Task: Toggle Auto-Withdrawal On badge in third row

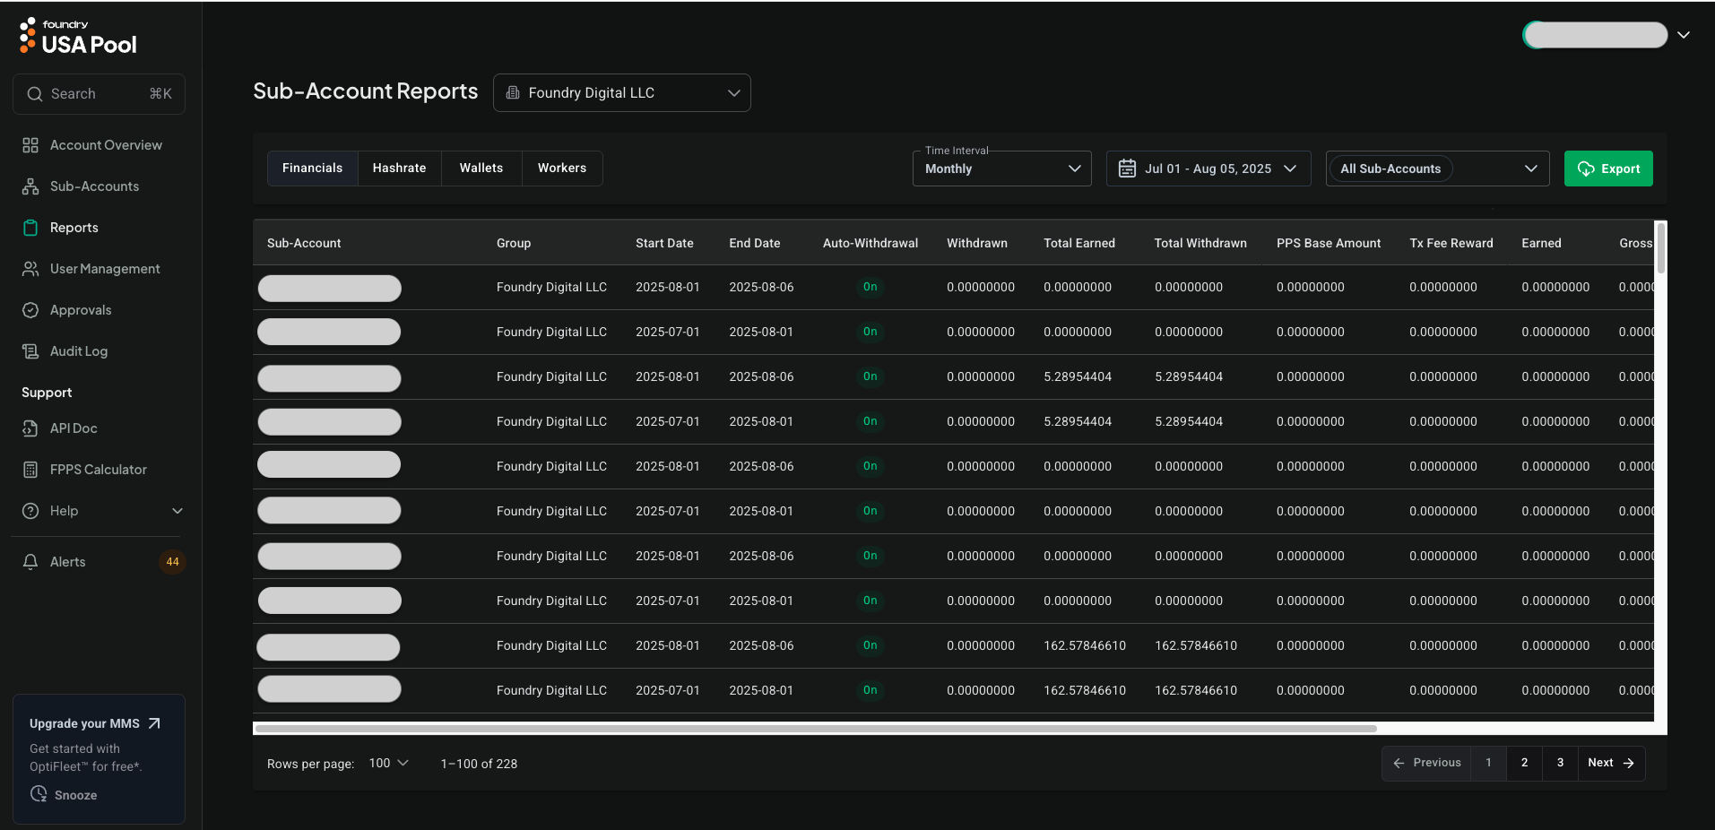Action: (x=870, y=376)
